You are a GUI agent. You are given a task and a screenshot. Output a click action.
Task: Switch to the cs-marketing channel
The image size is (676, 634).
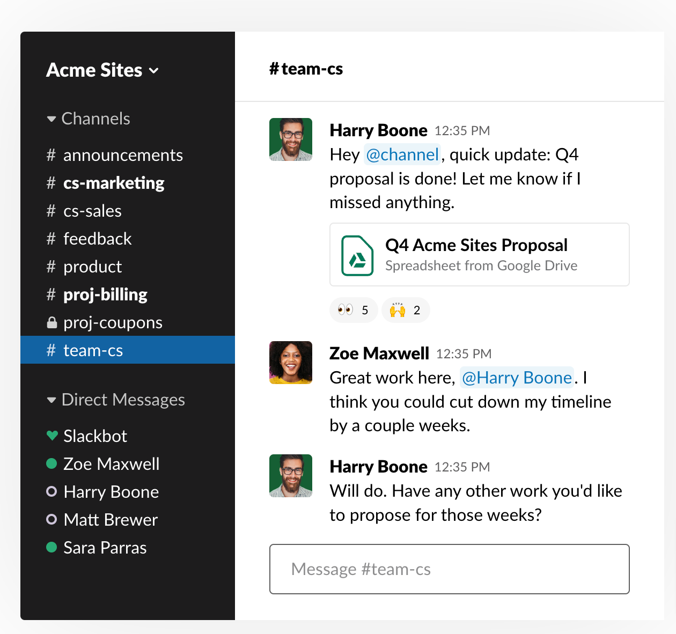coord(114,183)
